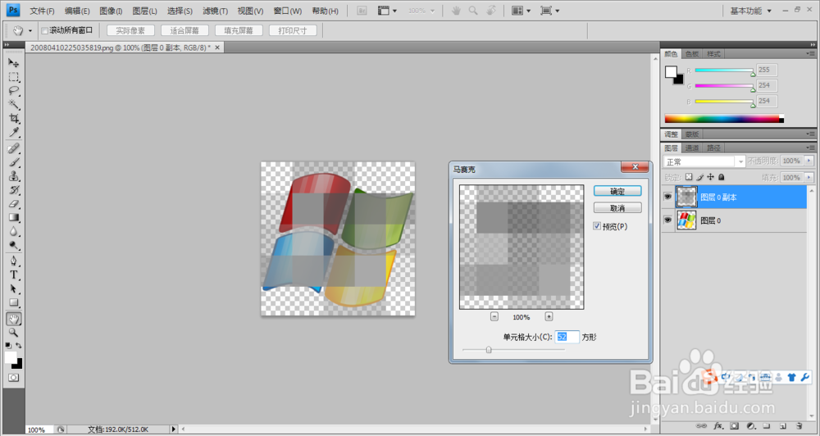820x436 pixels.
Task: Click the 取消 button in the Mosaic dialog
Action: [x=617, y=208]
